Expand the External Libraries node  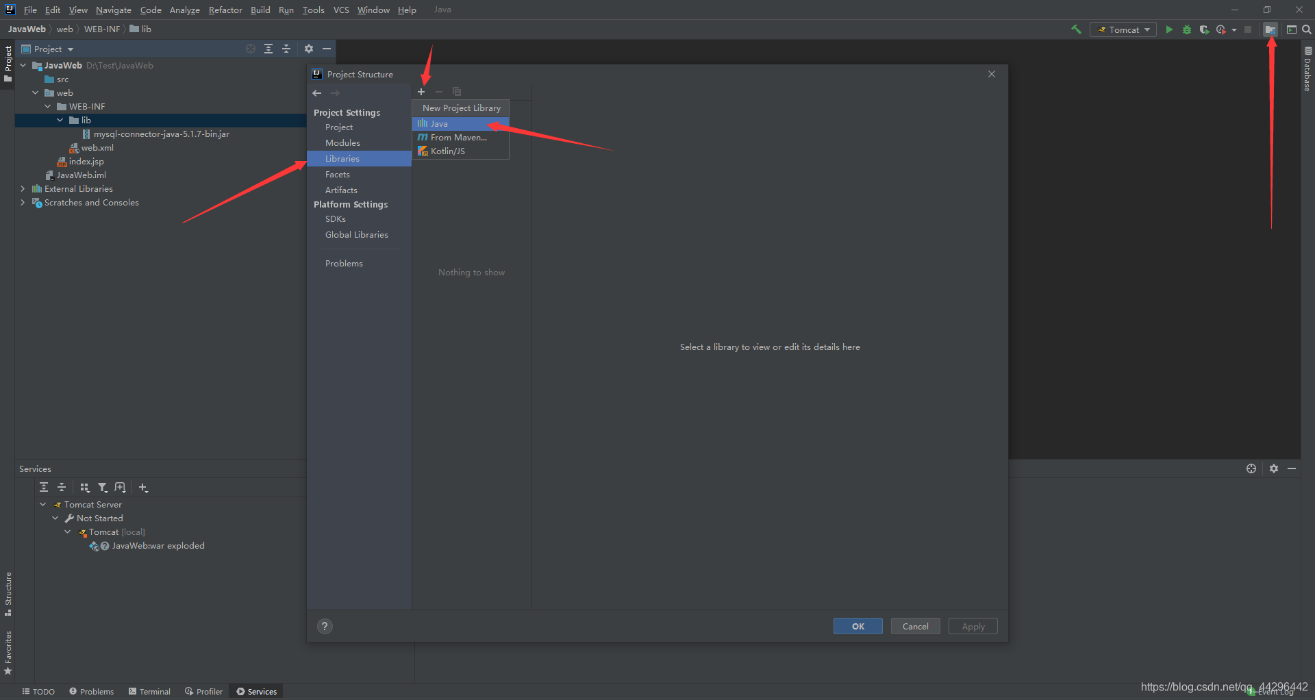23,189
